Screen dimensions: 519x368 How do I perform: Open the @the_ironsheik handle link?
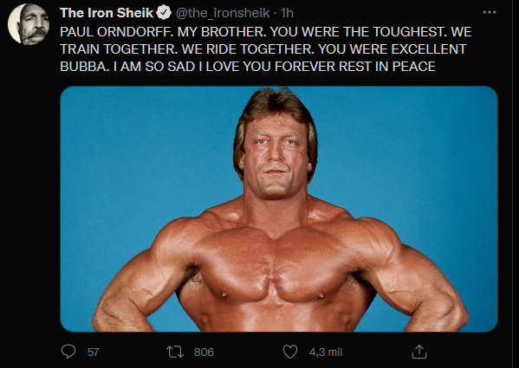tap(223, 13)
